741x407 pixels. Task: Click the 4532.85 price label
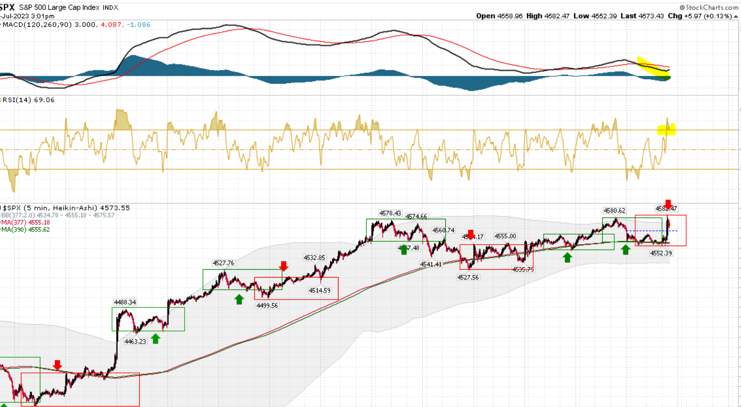click(315, 258)
